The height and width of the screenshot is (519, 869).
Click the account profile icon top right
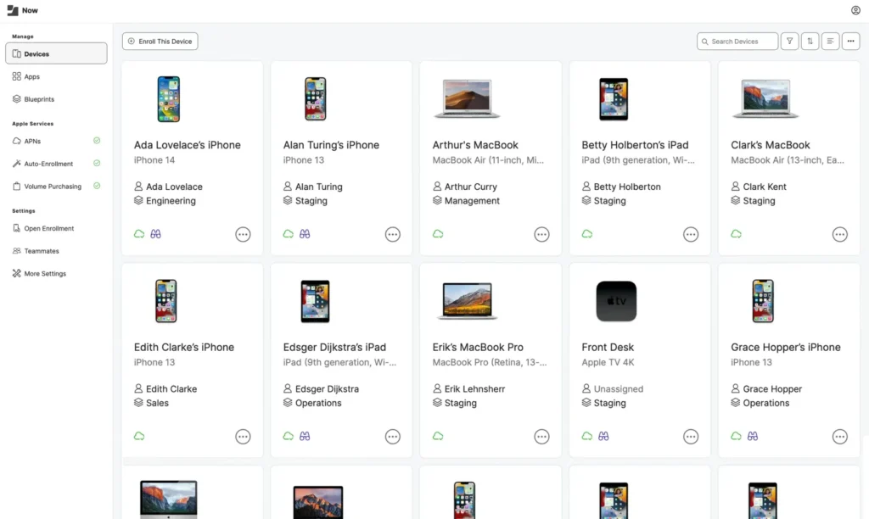click(x=856, y=10)
